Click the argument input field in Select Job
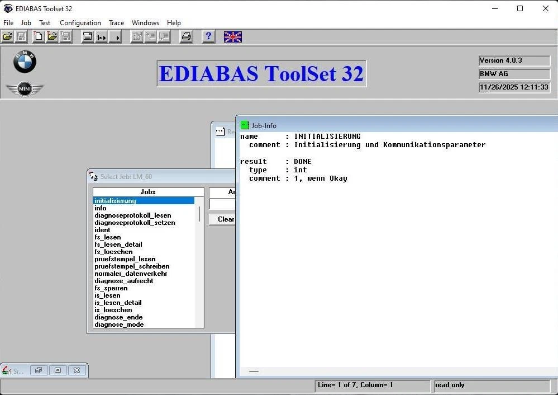 pyautogui.click(x=222, y=204)
